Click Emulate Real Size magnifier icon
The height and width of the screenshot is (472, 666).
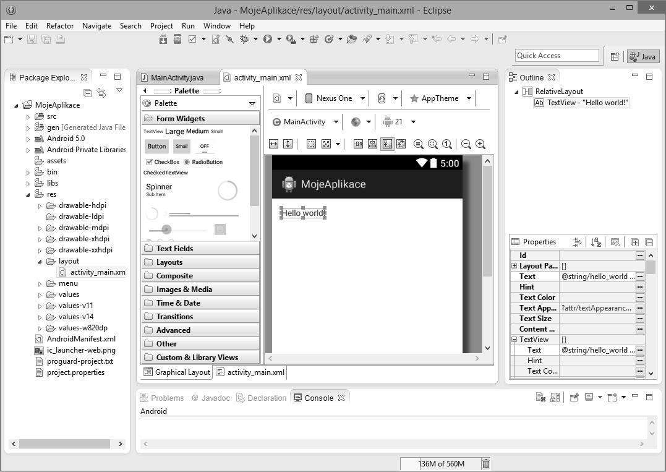click(x=419, y=144)
